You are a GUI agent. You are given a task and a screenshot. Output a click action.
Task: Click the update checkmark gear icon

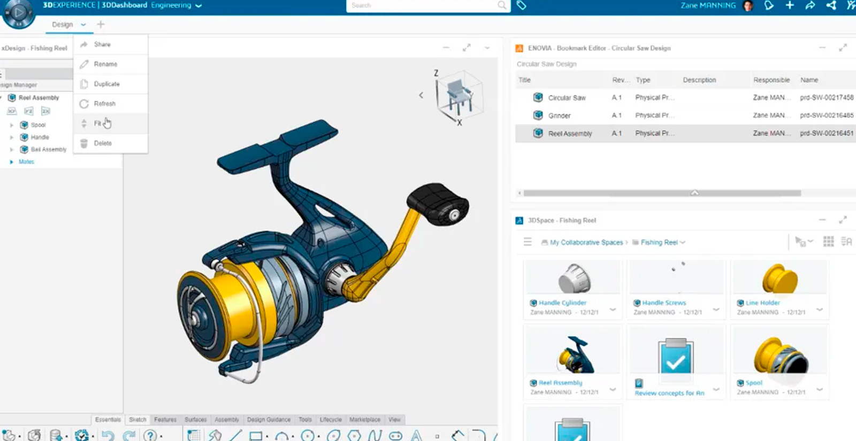coord(81,435)
